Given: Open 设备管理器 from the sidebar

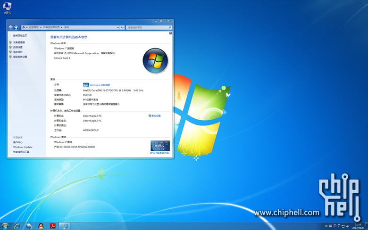Looking at the screenshot, I should click(x=19, y=42).
